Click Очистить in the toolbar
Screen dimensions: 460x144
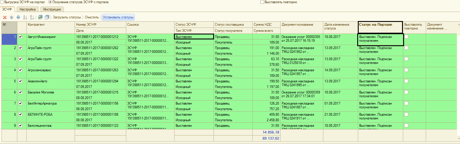pos(92,18)
